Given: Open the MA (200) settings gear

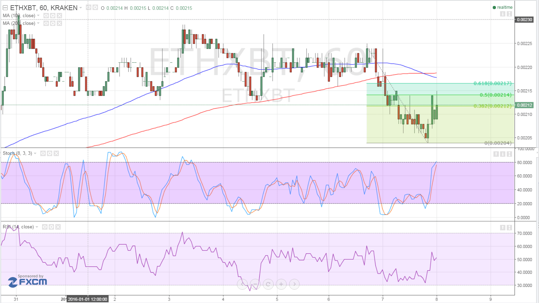Looking at the screenshot, I should click(x=53, y=23).
